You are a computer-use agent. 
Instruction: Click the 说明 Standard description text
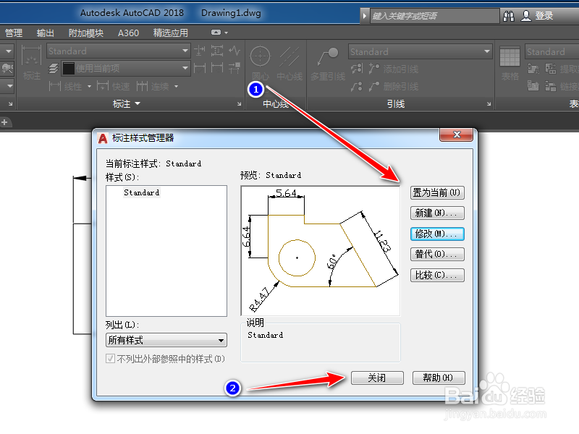point(265,335)
